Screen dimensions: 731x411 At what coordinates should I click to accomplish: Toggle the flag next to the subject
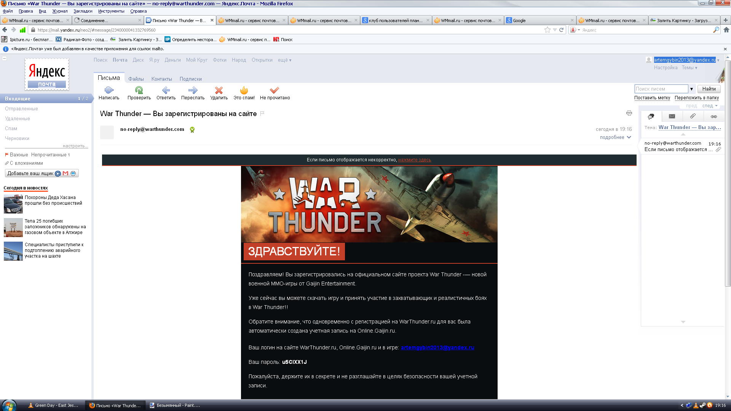[262, 113]
